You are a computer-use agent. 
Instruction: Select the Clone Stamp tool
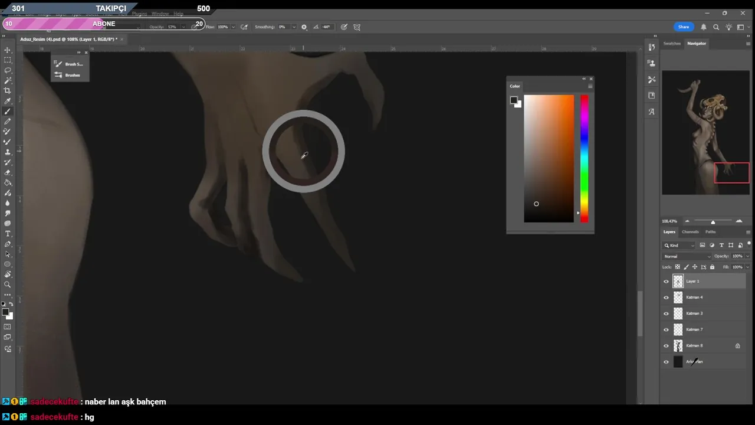8,152
